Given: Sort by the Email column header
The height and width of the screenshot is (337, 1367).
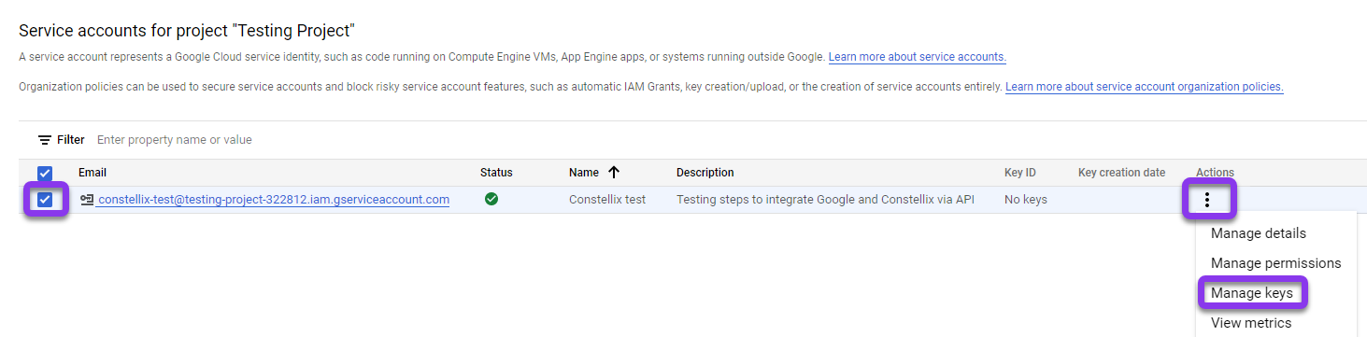Looking at the screenshot, I should click(93, 173).
